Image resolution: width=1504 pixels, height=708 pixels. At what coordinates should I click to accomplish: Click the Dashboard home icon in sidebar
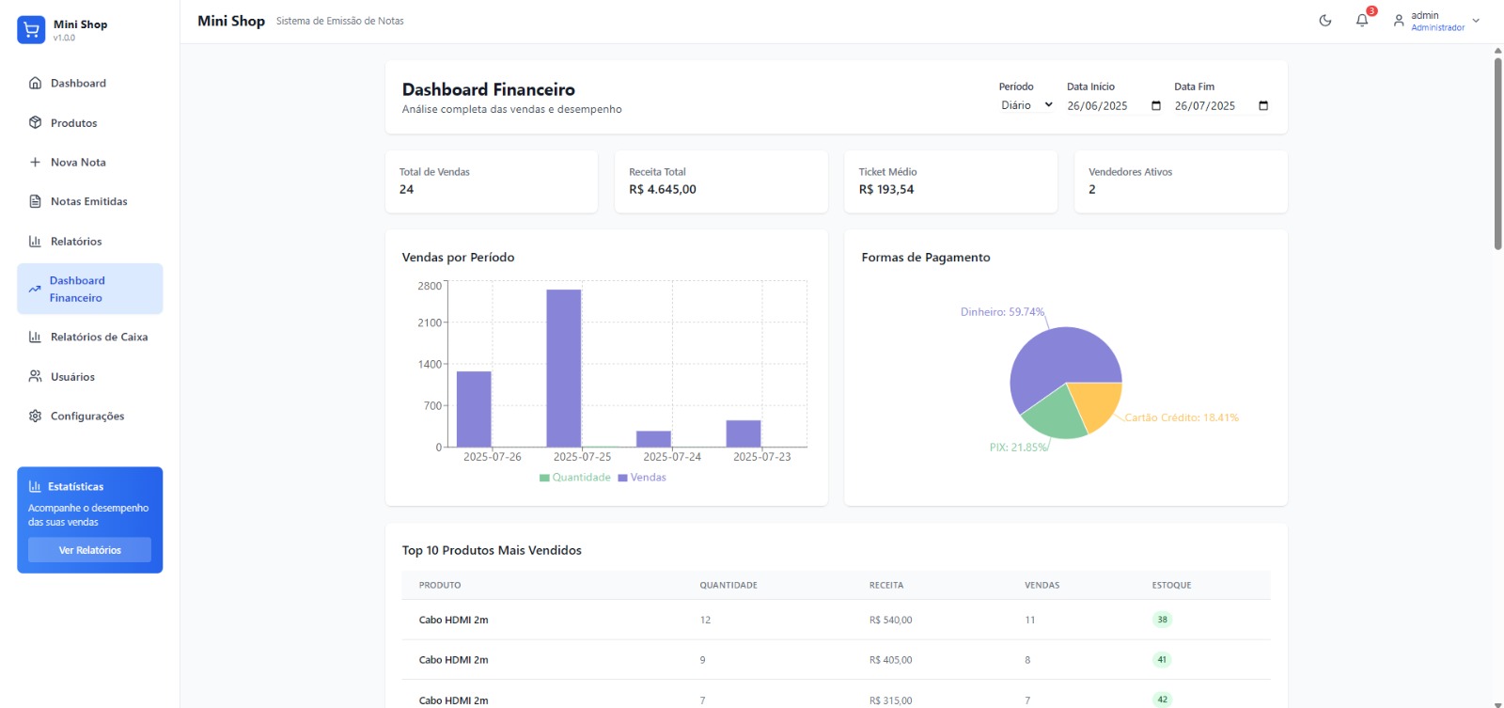coord(35,83)
